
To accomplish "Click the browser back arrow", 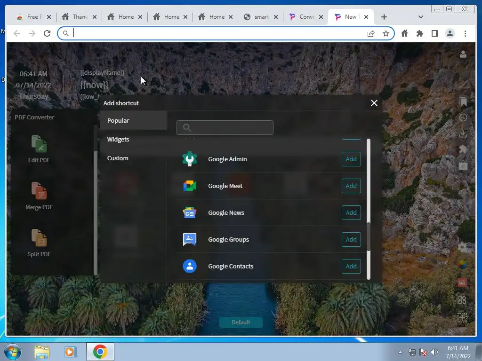I will 17,33.
